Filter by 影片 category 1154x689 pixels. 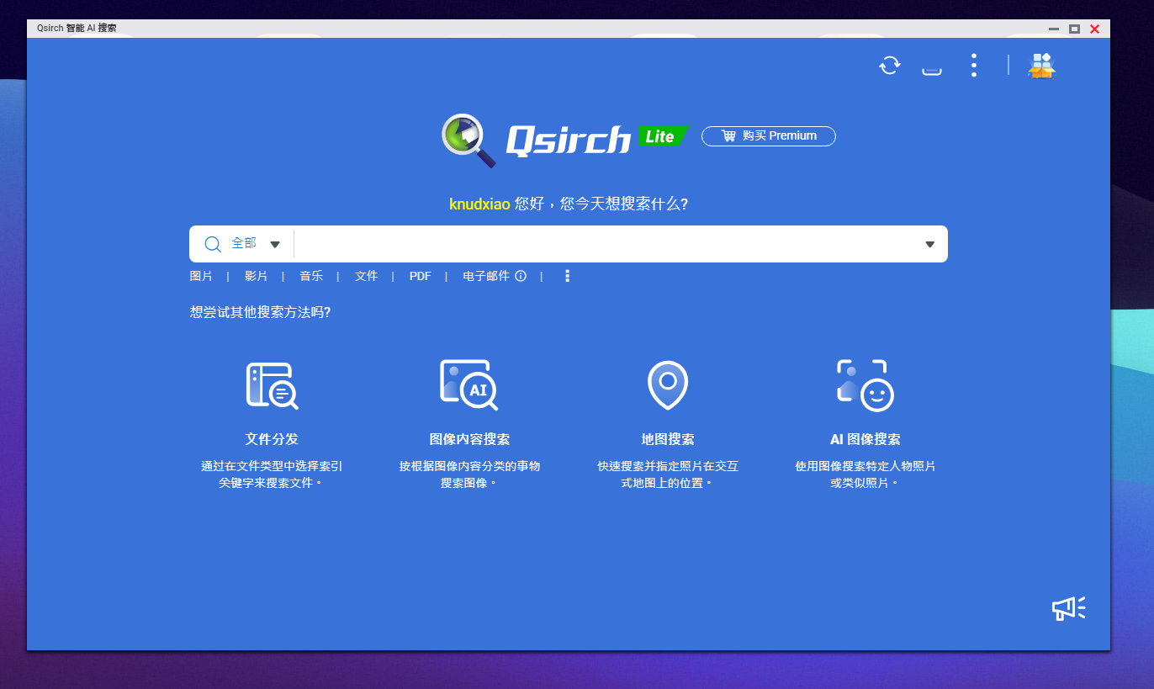256,276
